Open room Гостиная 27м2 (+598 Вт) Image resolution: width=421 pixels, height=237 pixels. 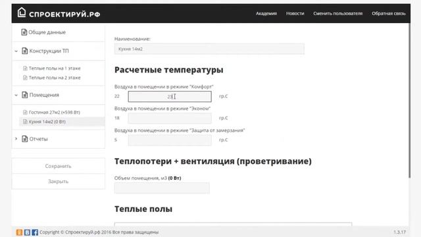pos(54,113)
